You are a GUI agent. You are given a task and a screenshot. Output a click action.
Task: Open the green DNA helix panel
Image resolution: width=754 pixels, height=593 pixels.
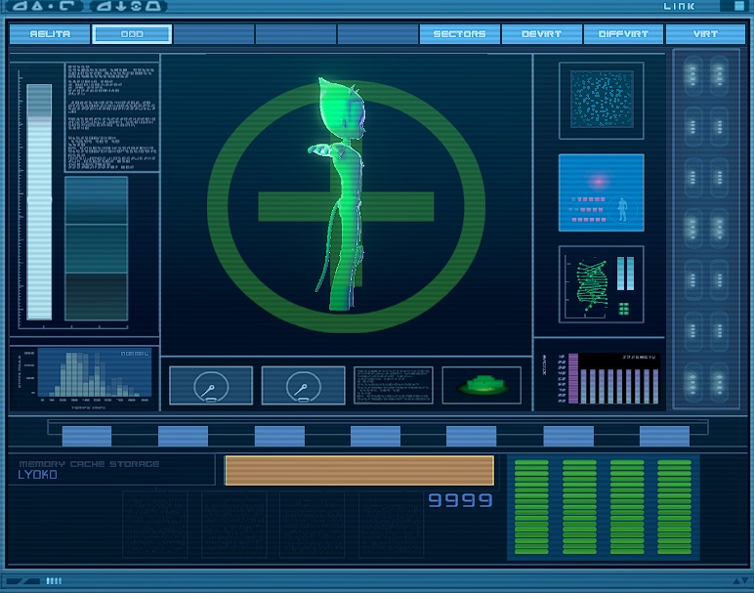(601, 284)
